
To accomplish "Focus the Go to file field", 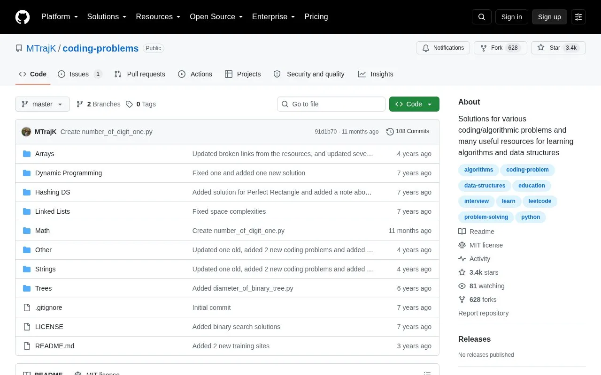I will tap(331, 104).
